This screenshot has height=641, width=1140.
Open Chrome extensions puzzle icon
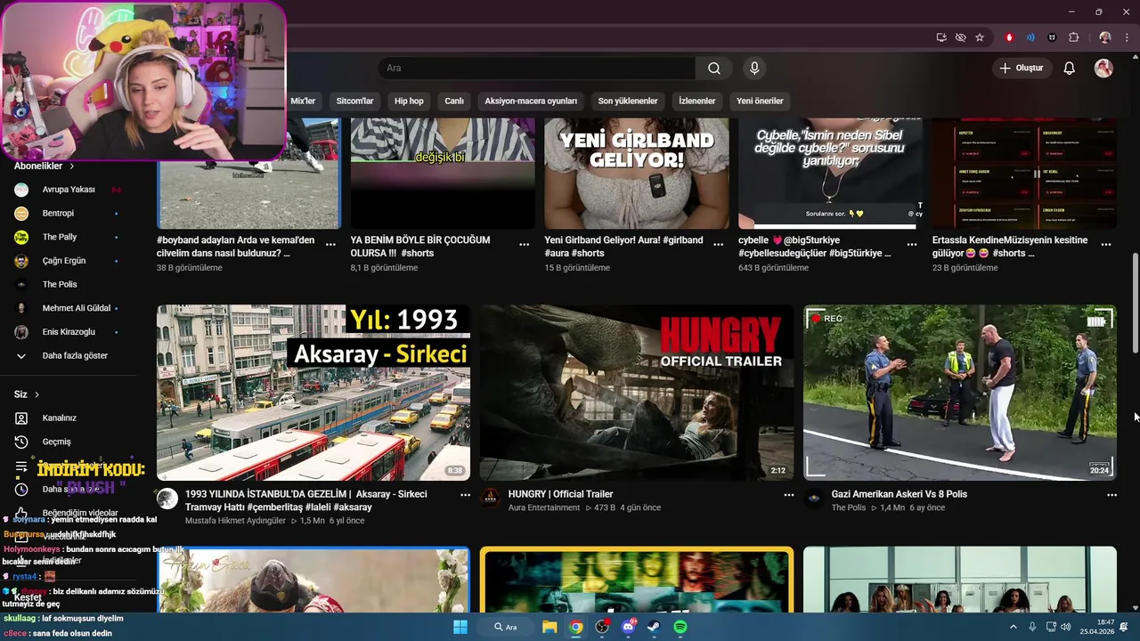point(1073,37)
